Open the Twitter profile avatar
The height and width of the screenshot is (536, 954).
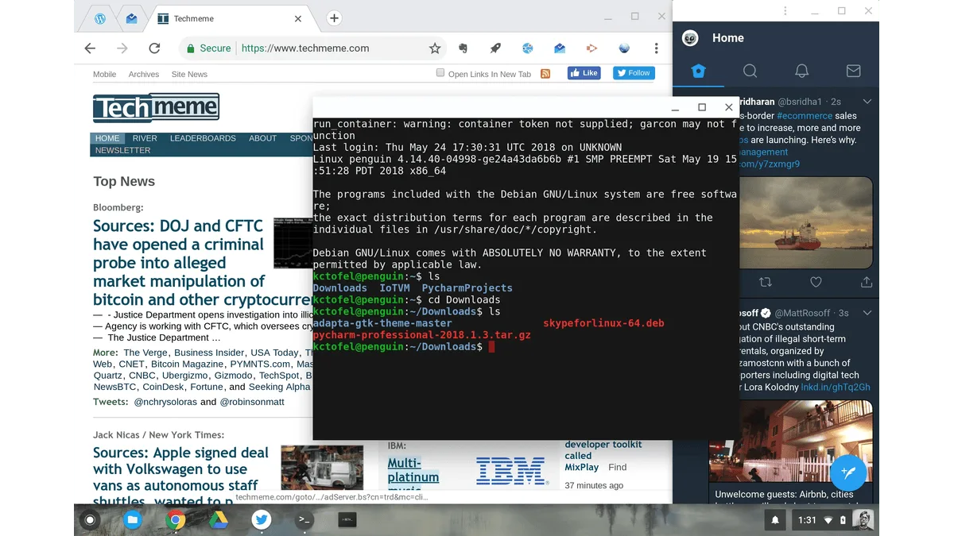(x=691, y=38)
